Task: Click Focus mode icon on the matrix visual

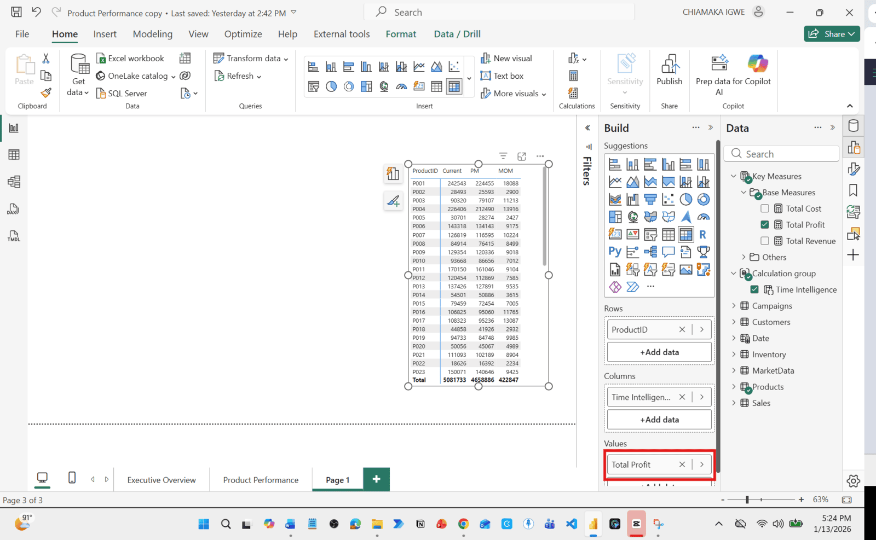Action: [522, 156]
